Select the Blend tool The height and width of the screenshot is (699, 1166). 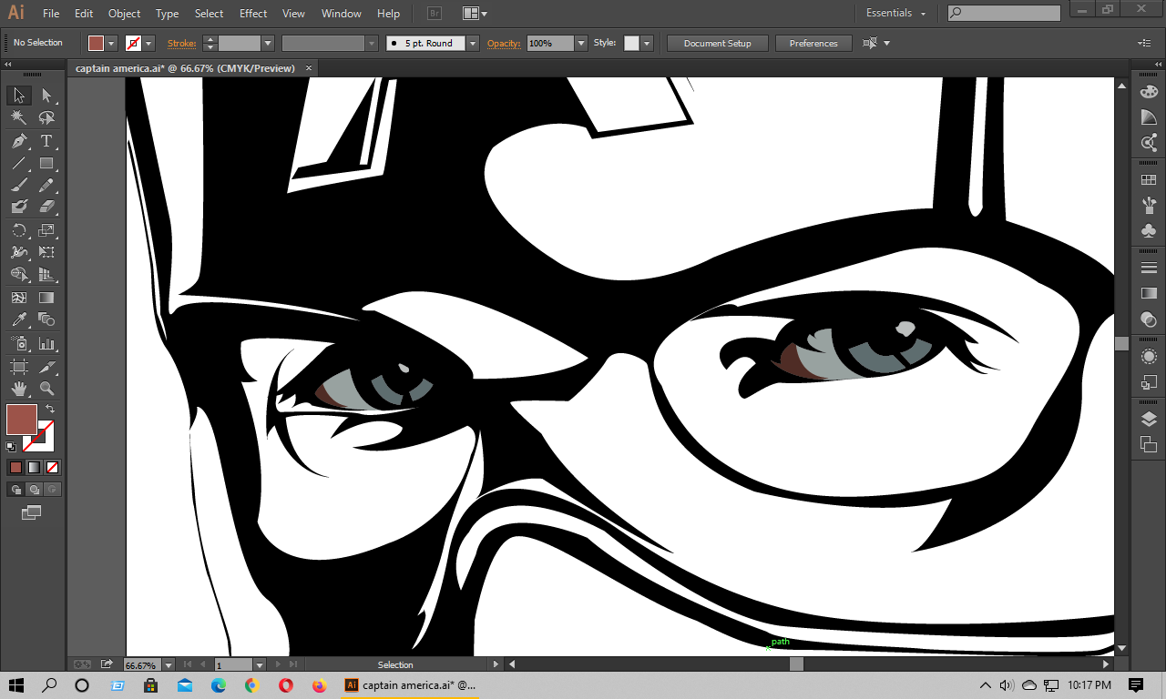coord(46,319)
